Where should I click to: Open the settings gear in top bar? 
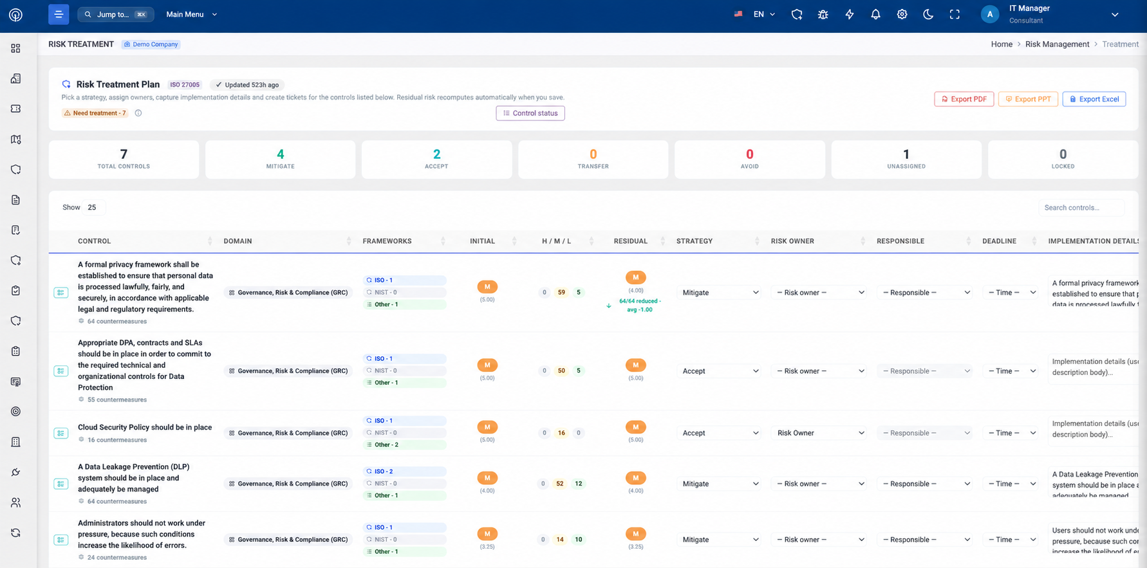902,14
